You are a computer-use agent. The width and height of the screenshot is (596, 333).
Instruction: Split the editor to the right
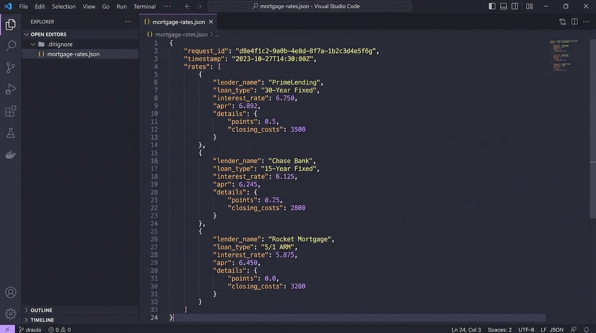coord(574,22)
